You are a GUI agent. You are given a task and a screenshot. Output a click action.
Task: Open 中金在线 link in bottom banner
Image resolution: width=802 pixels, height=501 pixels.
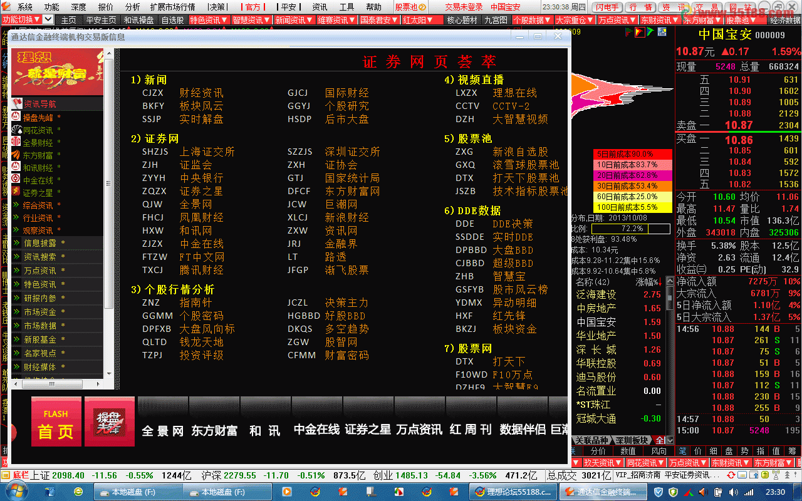(x=316, y=430)
